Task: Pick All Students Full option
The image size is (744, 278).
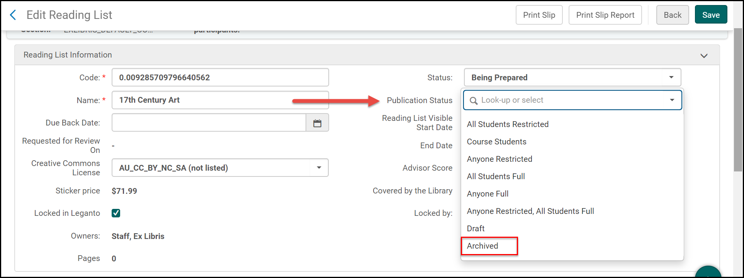Action: pyautogui.click(x=496, y=176)
